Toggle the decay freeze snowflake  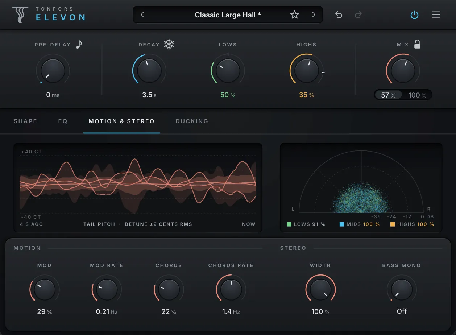click(169, 44)
